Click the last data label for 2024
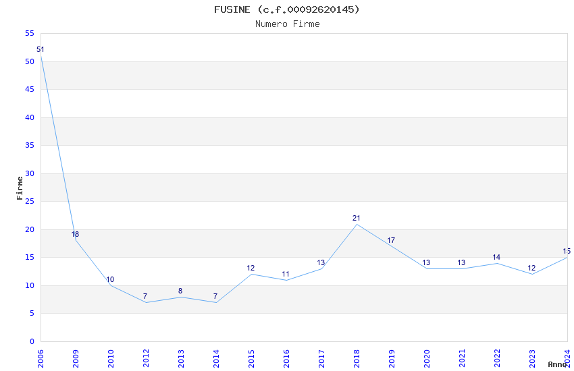574x371 pixels. (x=567, y=252)
